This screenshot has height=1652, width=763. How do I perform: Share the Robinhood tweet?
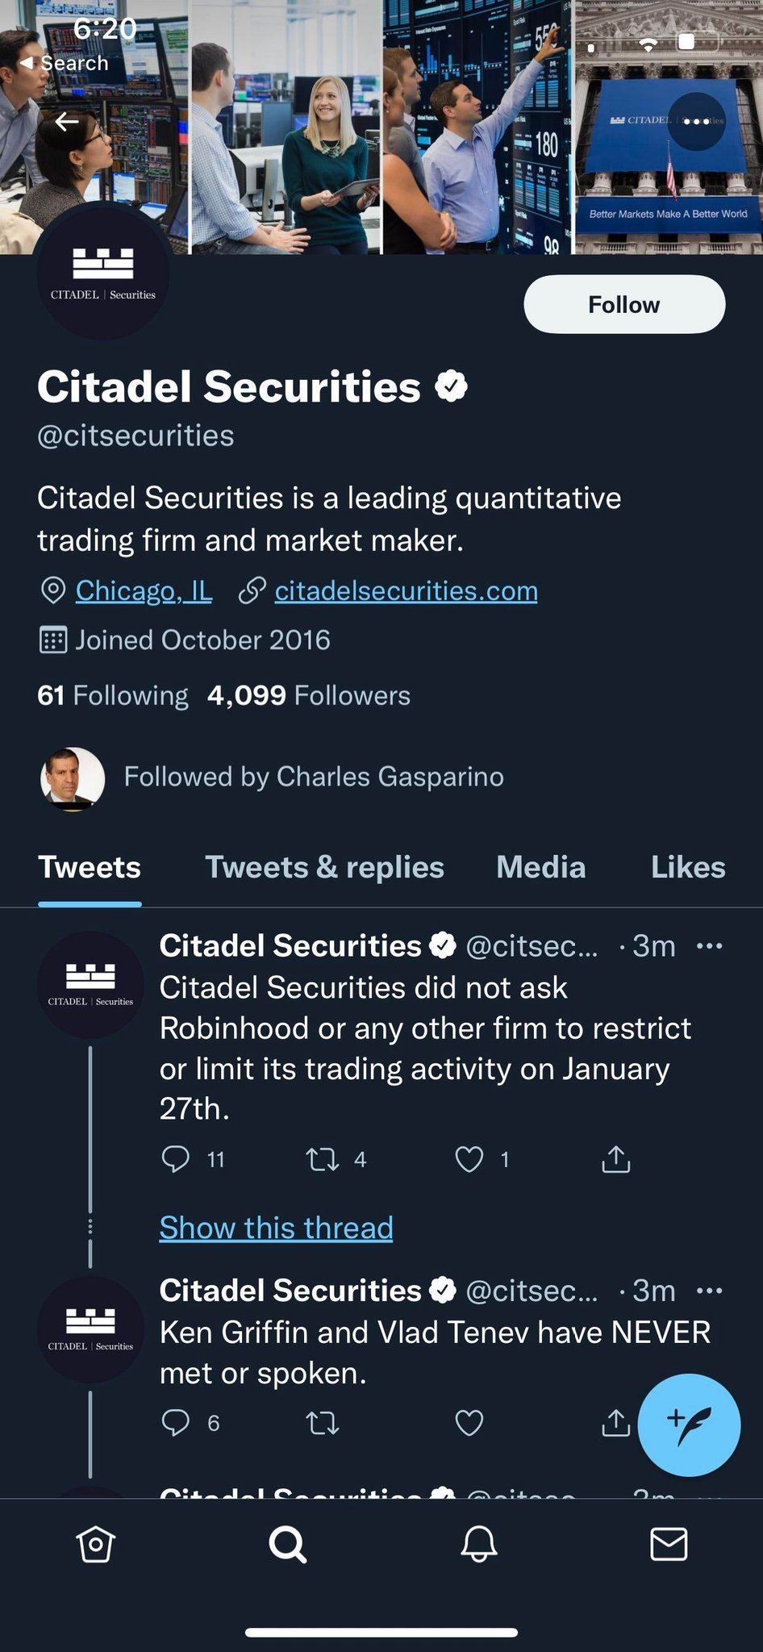(x=616, y=1160)
